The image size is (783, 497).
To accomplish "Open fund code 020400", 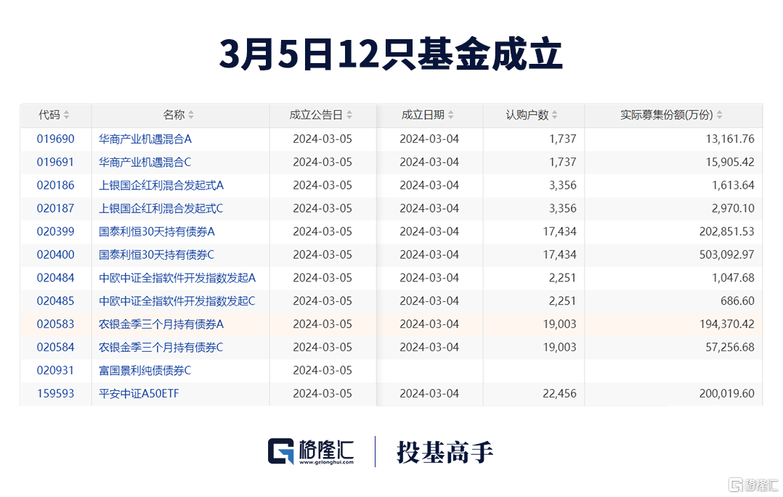I will pos(55,255).
